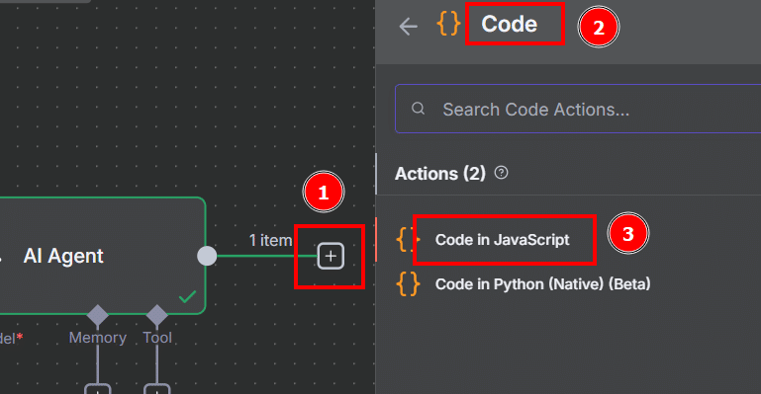Click the green success checkmark on AI Agent
The width and height of the screenshot is (761, 394).
coord(187,296)
